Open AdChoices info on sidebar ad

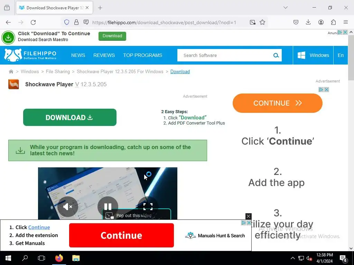click(x=321, y=90)
